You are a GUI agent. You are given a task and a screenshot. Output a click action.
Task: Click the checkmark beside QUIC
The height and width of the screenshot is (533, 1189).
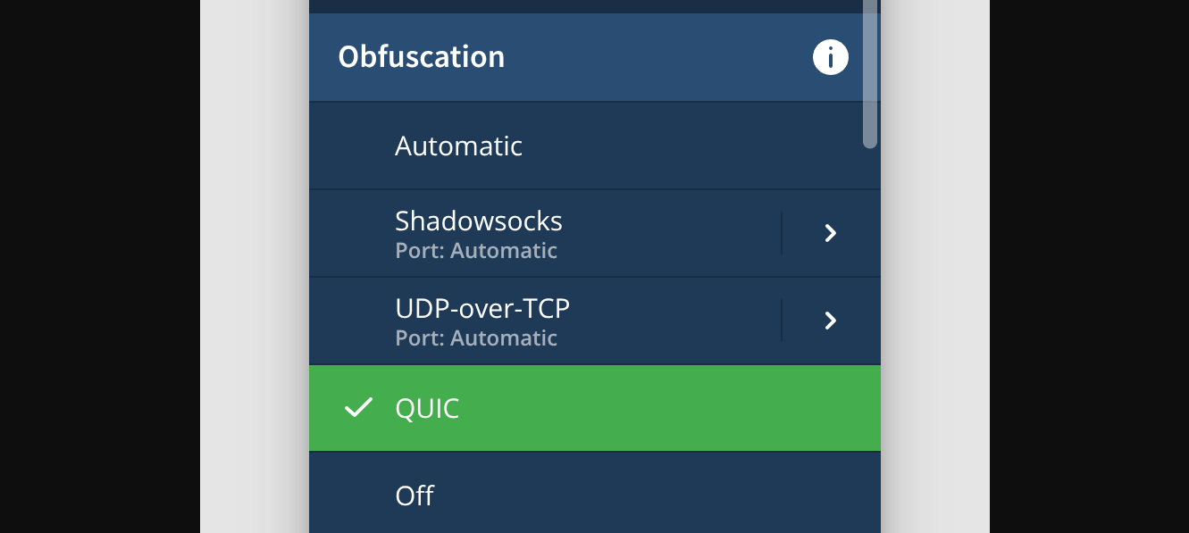click(x=357, y=408)
